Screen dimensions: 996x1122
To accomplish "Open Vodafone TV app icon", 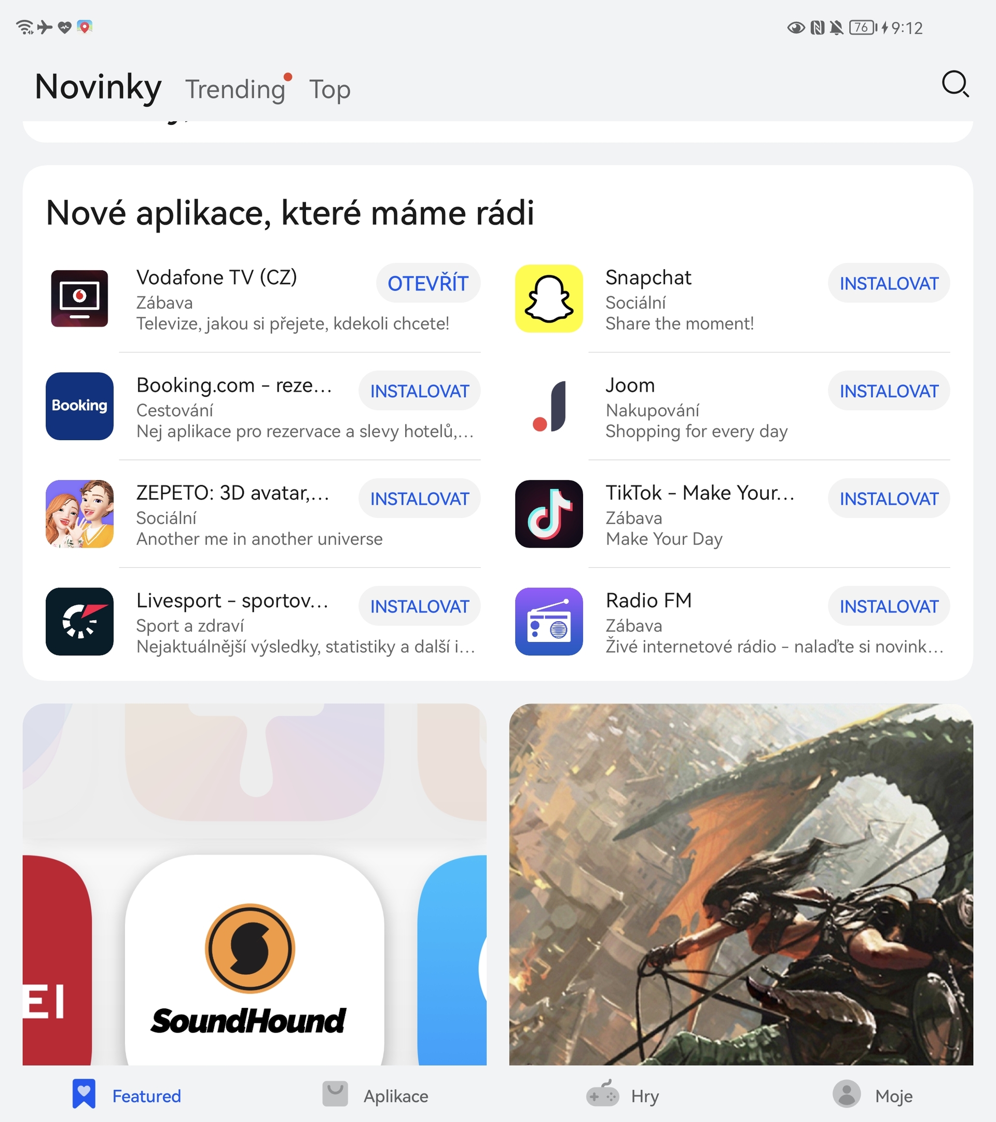I will (x=79, y=299).
